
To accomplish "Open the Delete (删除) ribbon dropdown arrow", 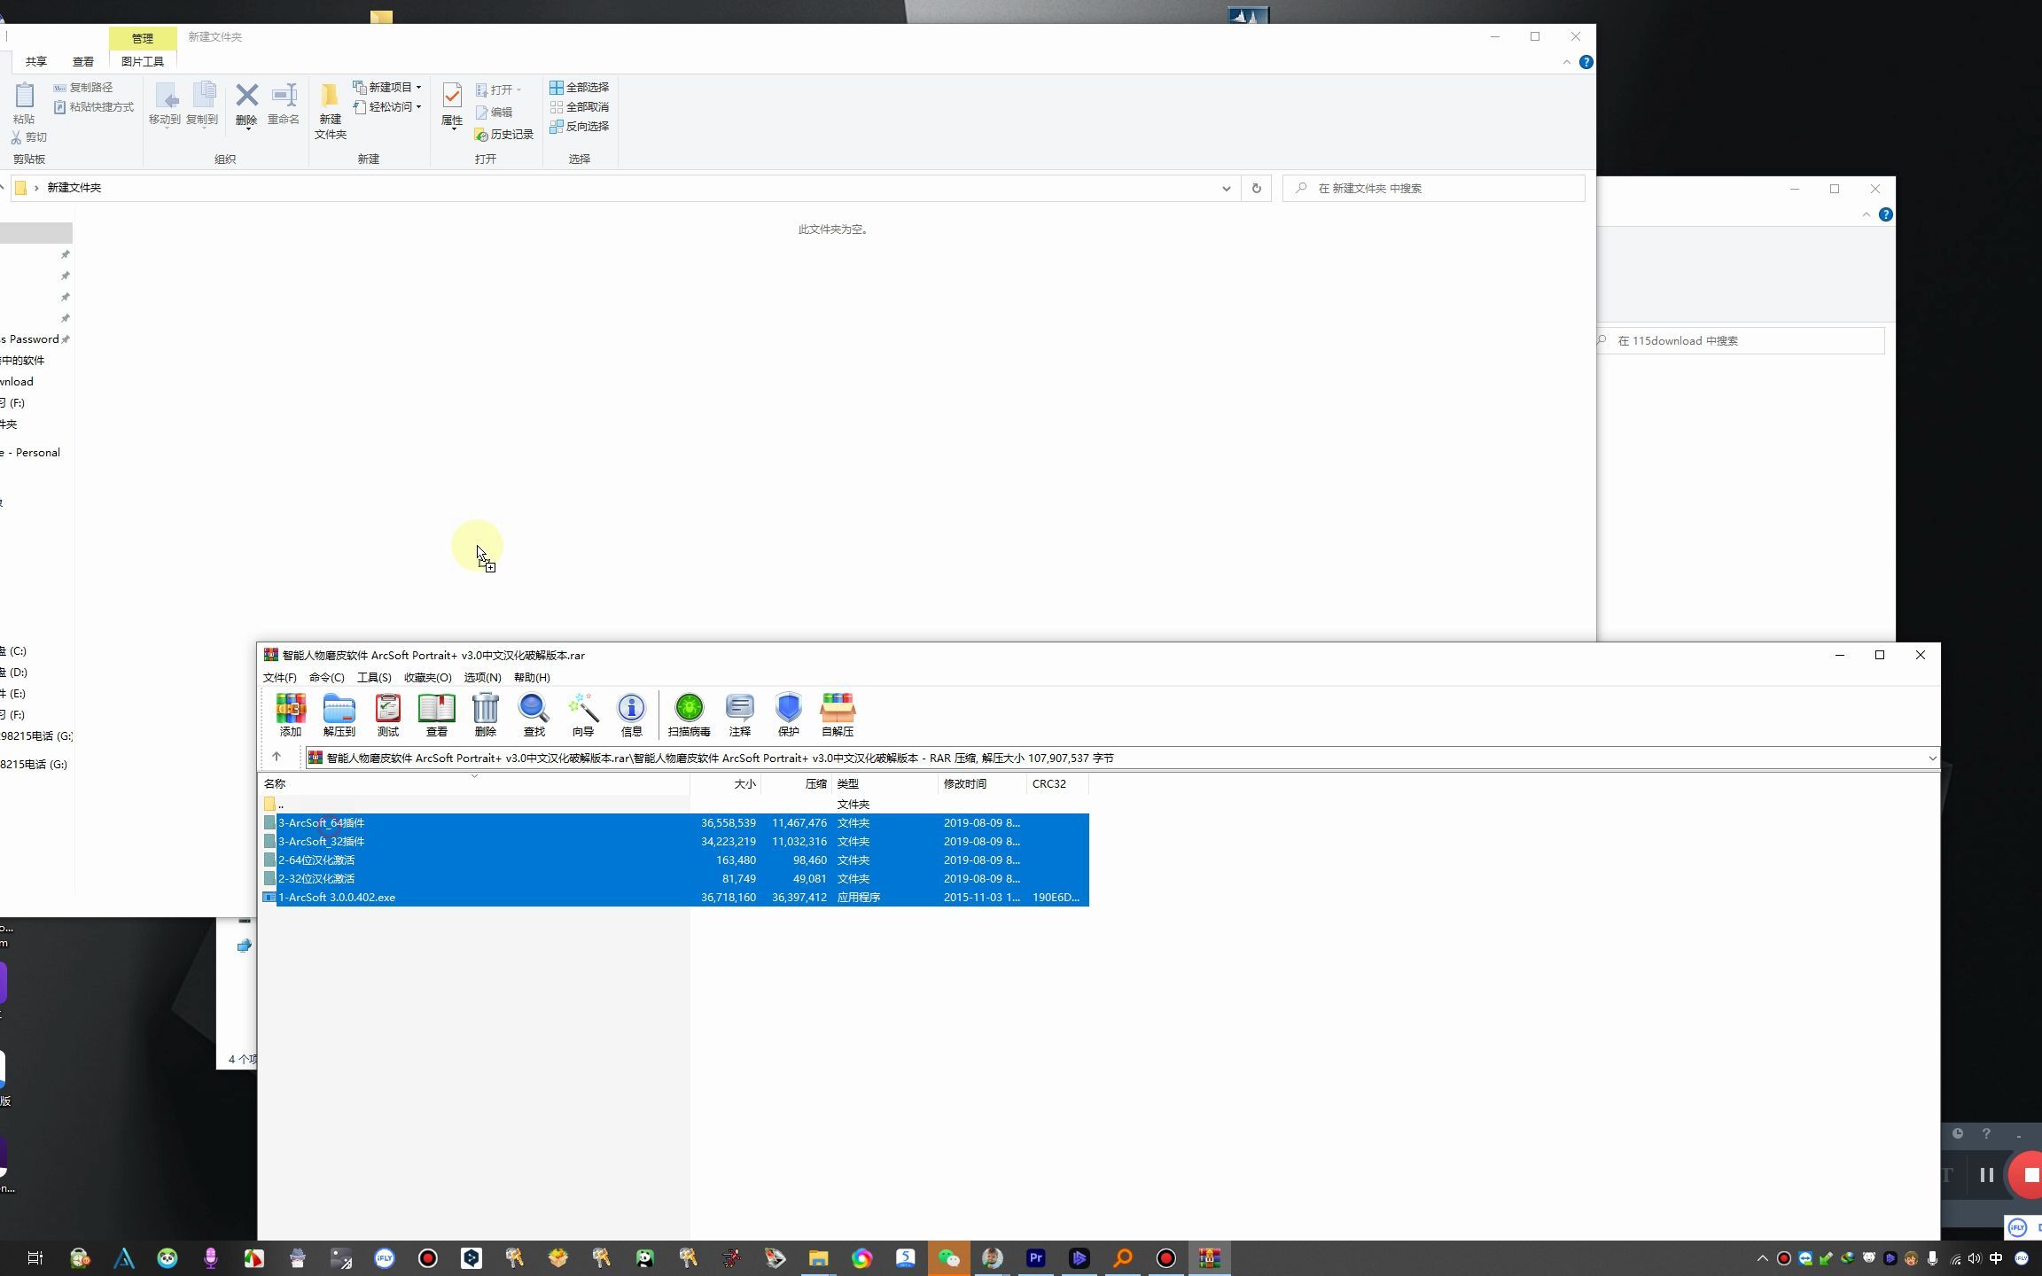I will tap(247, 130).
